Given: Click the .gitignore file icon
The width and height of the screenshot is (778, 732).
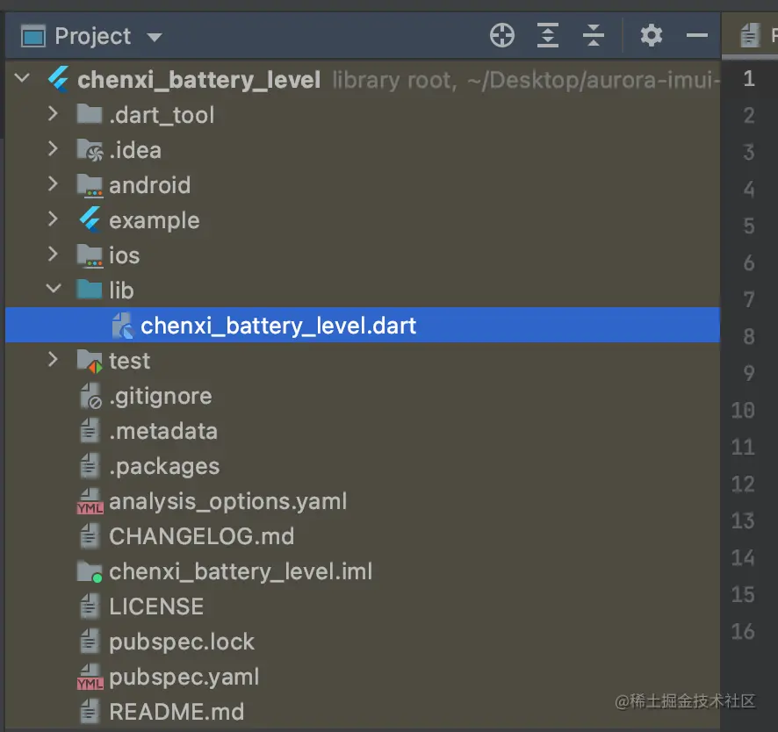Looking at the screenshot, I should [90, 396].
